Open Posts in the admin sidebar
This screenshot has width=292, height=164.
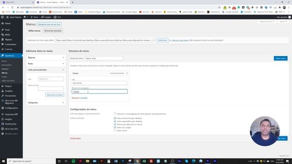coord(7,30)
